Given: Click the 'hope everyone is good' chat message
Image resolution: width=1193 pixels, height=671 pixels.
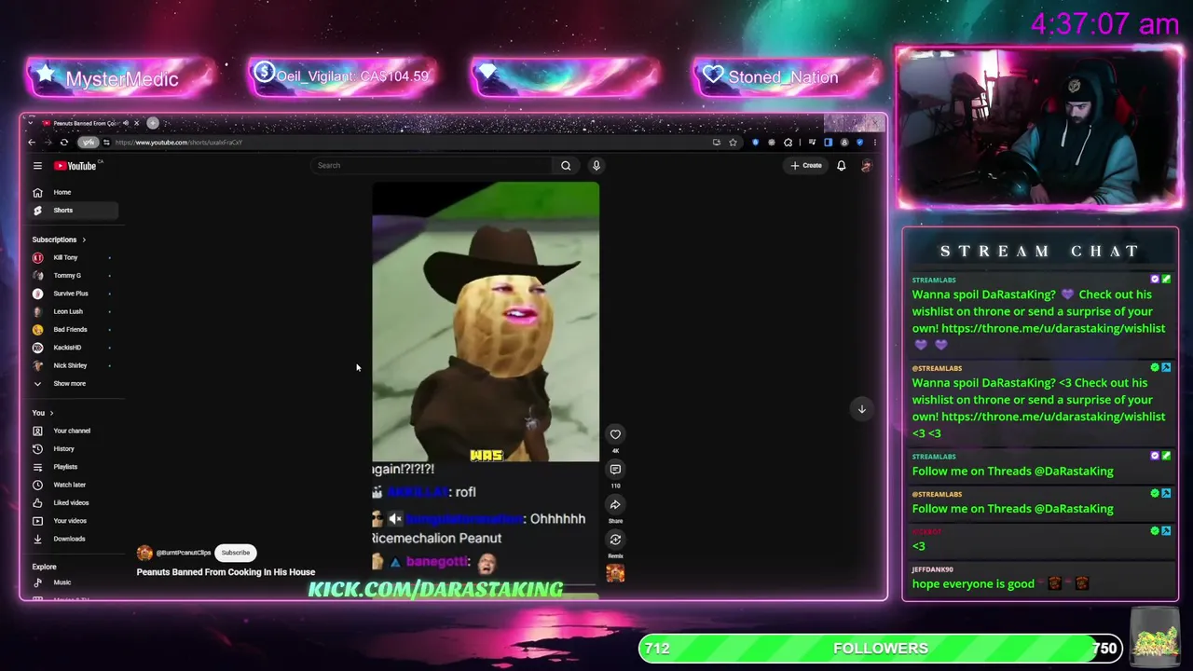Looking at the screenshot, I should click(x=973, y=584).
